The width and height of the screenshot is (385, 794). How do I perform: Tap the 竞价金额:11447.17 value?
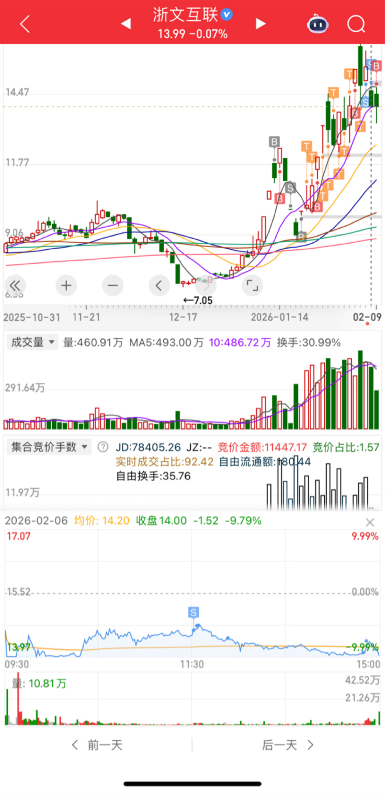point(262,447)
